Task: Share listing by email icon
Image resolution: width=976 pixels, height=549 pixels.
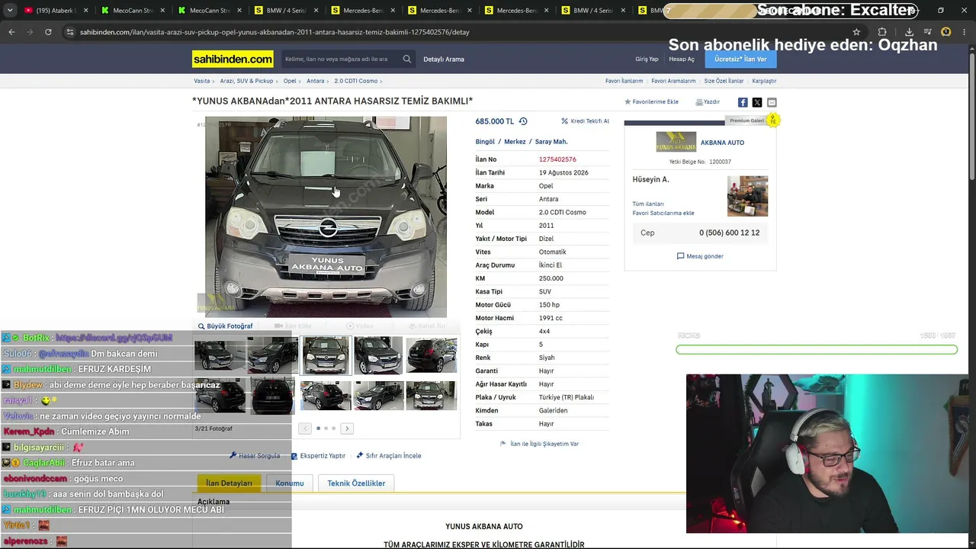Action: [x=772, y=102]
